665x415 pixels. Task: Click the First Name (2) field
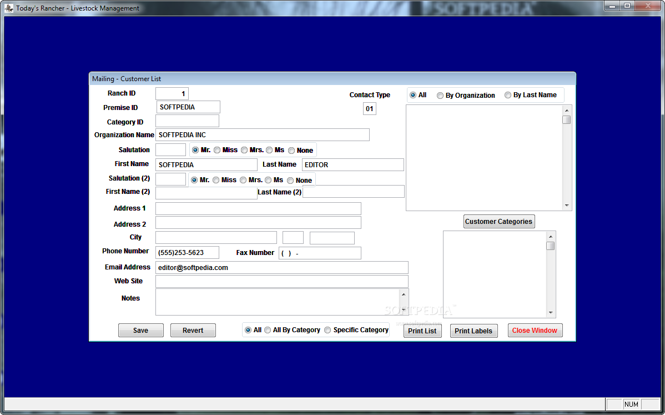(x=206, y=193)
